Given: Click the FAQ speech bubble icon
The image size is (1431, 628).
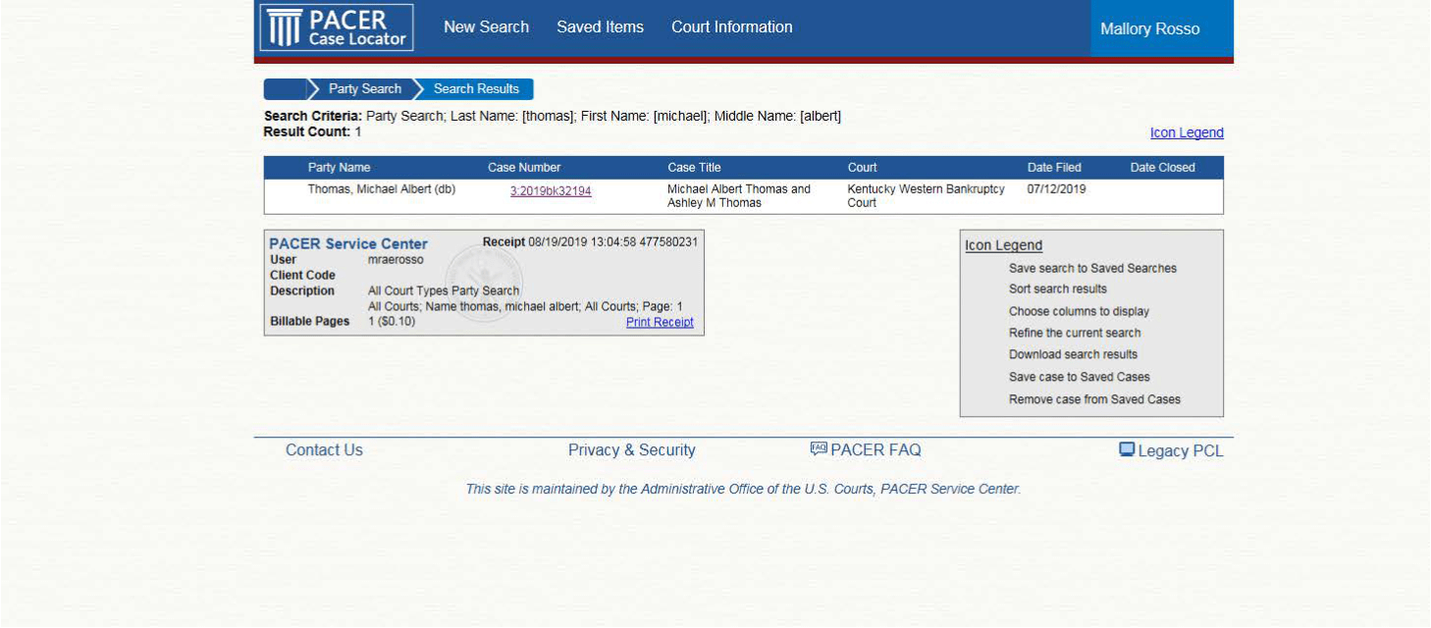Looking at the screenshot, I should [x=819, y=449].
